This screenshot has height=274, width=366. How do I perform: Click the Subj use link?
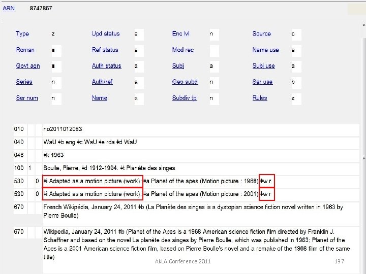[263, 66]
